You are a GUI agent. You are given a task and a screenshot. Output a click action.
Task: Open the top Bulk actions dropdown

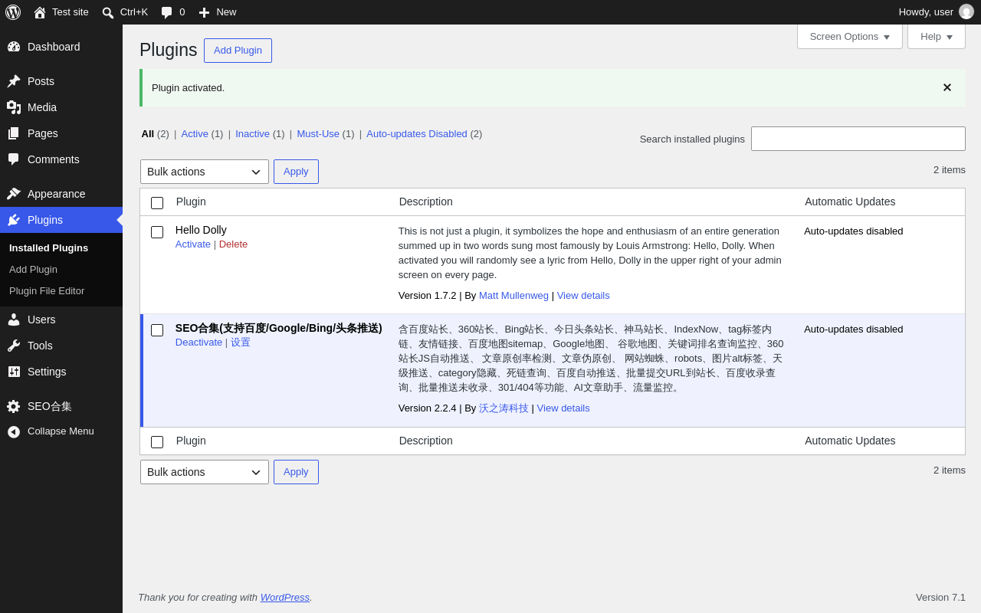tap(205, 172)
